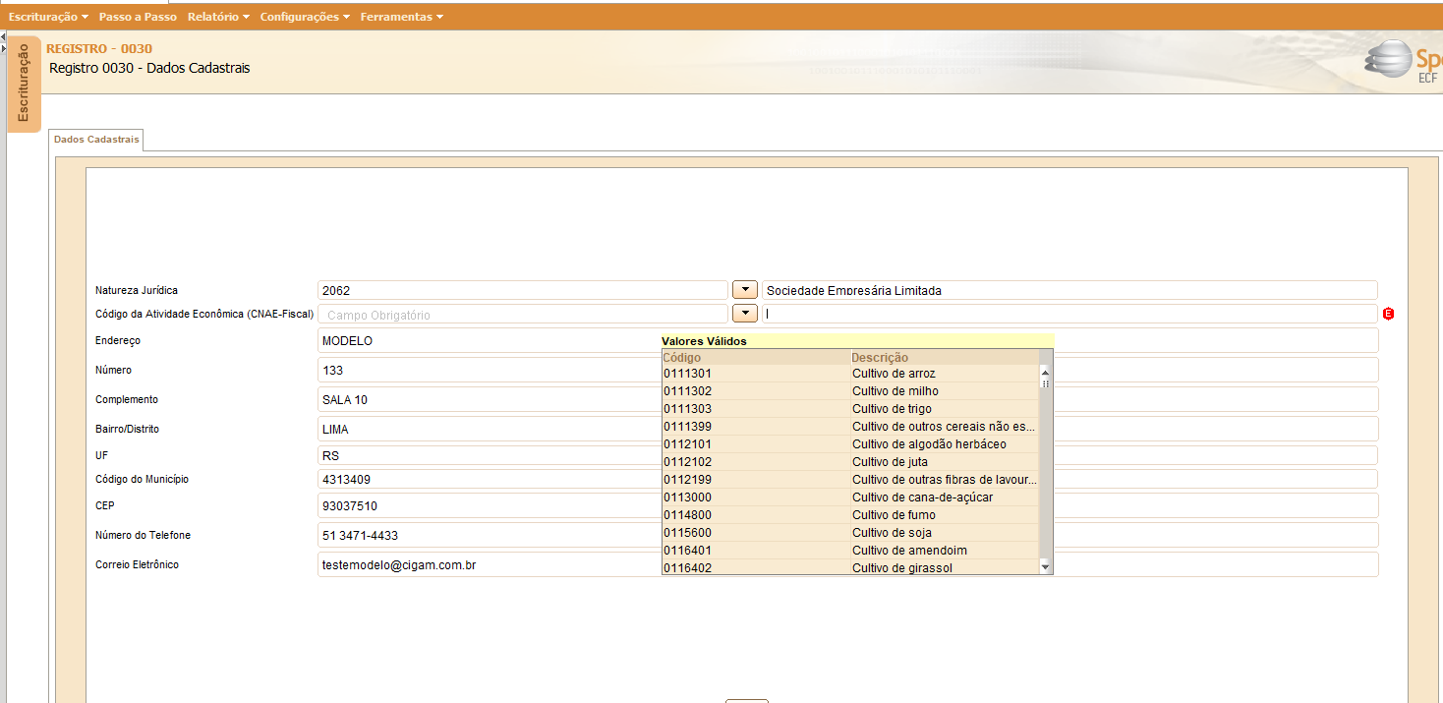Viewport: 1443px width, 703px height.
Task: Select code 0111301 Cultivo de arroz
Action: (x=850, y=374)
